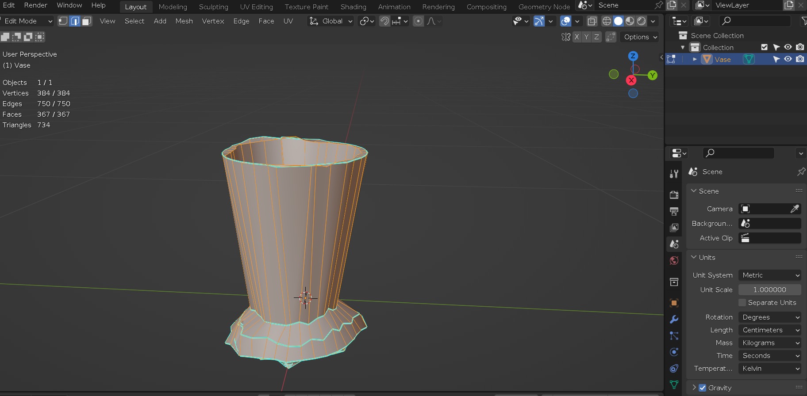This screenshot has height=396, width=807.
Task: Switch to Sculpting workspace tab
Action: pyautogui.click(x=214, y=7)
